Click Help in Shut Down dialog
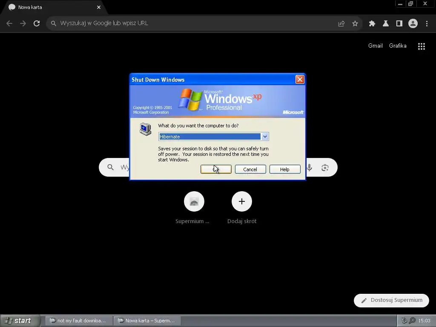This screenshot has width=436, height=327. point(285,169)
